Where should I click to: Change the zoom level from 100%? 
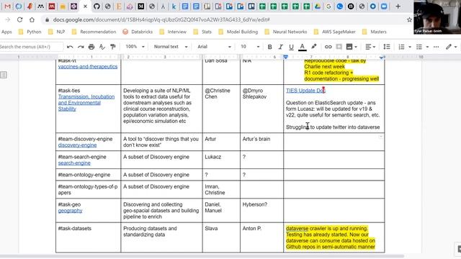[135, 47]
